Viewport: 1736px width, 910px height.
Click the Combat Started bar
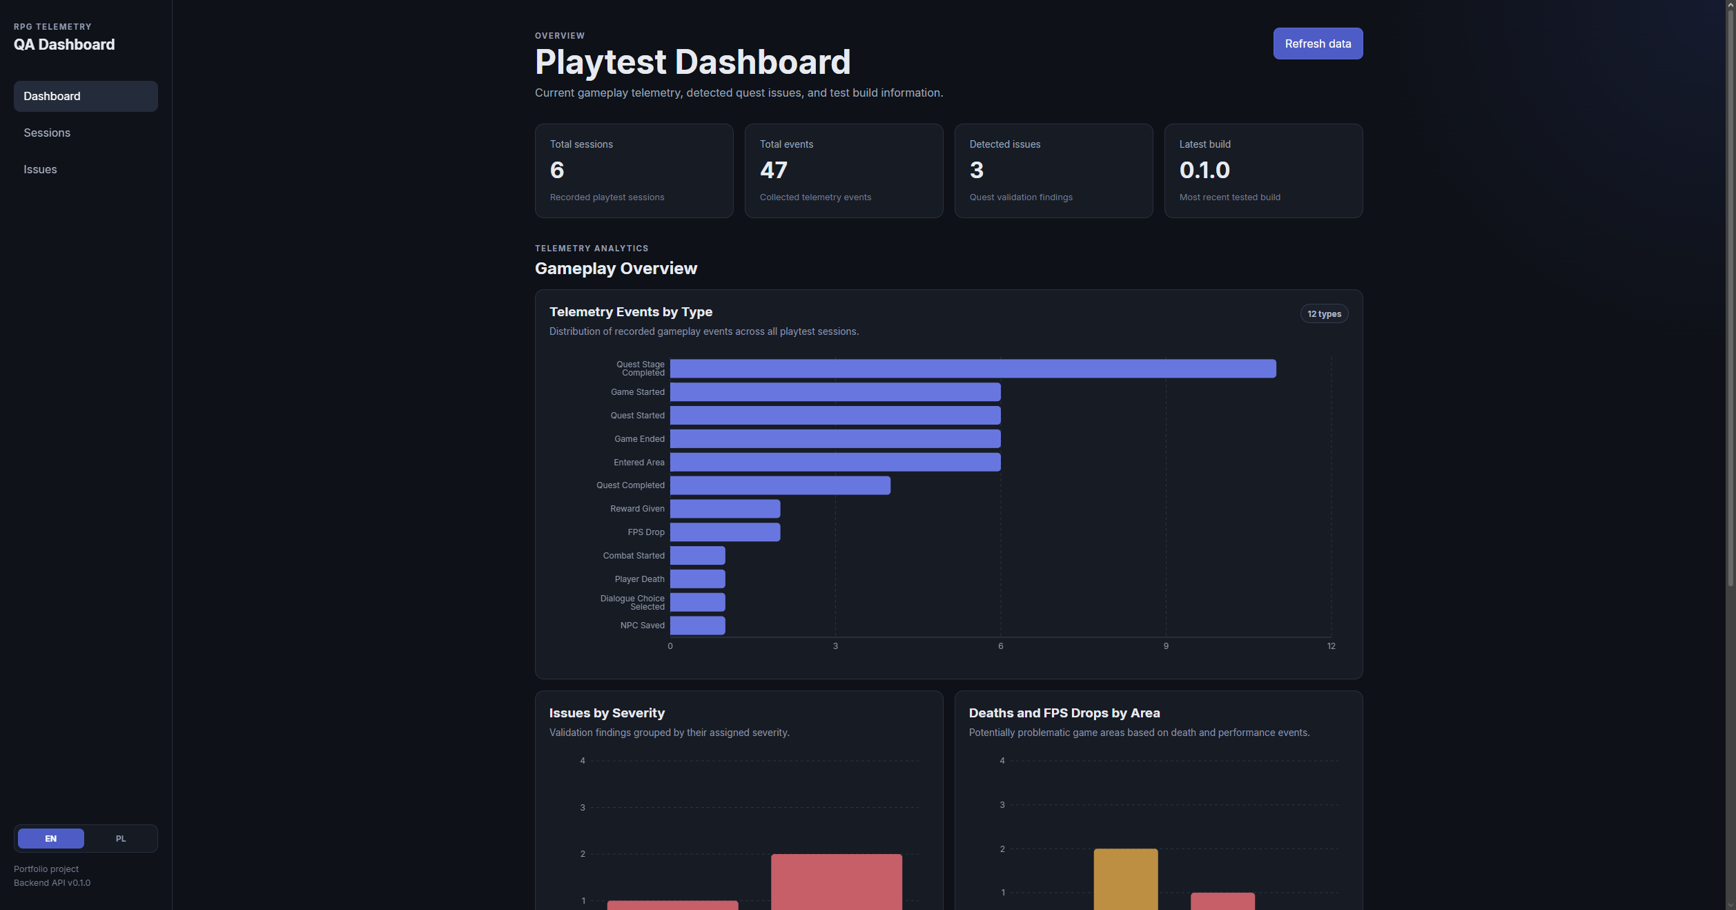point(697,556)
